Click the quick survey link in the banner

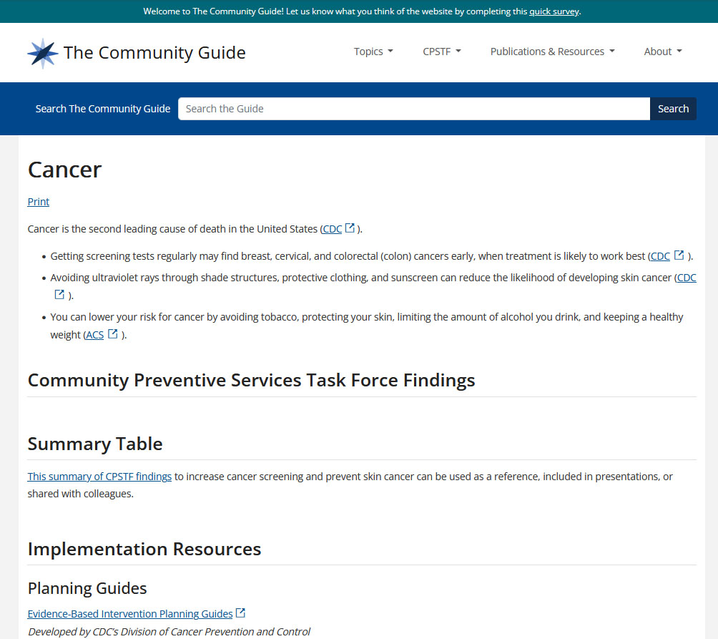pos(554,11)
